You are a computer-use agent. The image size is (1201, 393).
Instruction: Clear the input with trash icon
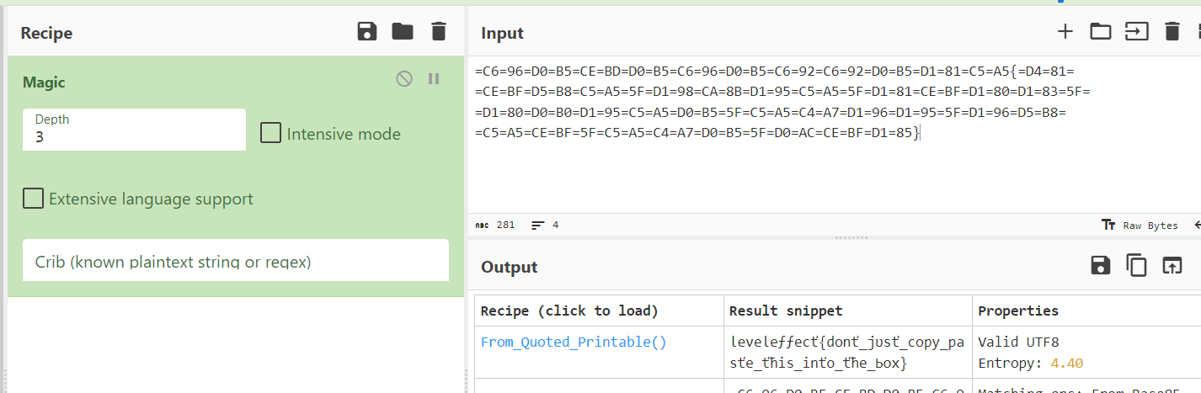pyautogui.click(x=1172, y=32)
